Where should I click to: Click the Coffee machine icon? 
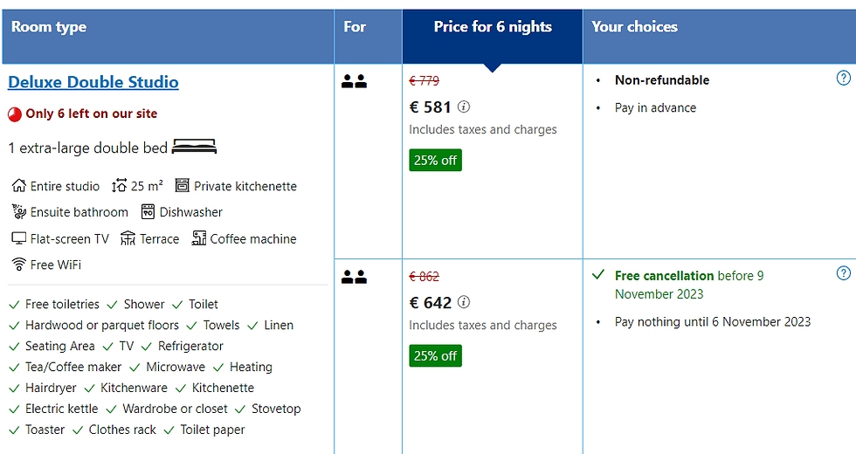[x=197, y=238]
